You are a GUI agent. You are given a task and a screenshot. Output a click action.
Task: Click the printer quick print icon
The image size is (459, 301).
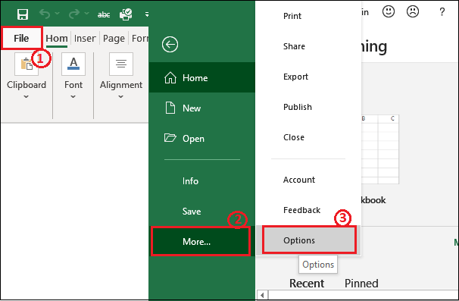click(126, 14)
